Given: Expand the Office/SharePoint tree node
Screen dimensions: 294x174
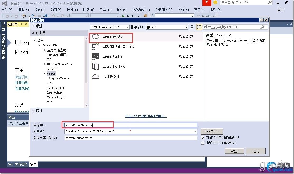Looking at the screenshot, I should point(45,64).
